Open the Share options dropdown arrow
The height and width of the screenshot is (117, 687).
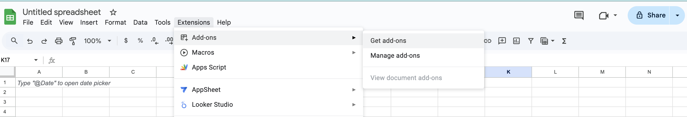point(677,15)
